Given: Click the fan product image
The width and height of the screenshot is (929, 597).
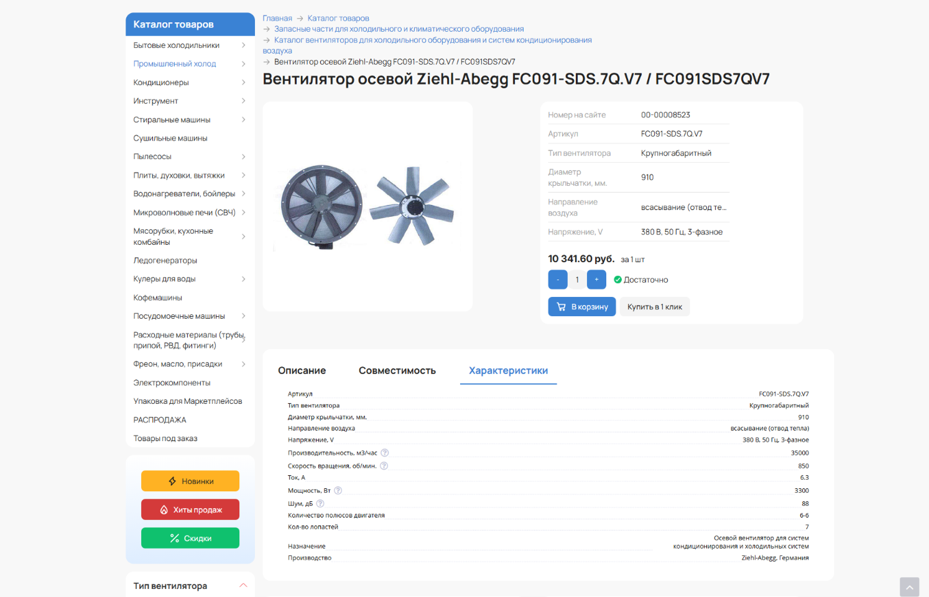Looking at the screenshot, I should [x=367, y=206].
